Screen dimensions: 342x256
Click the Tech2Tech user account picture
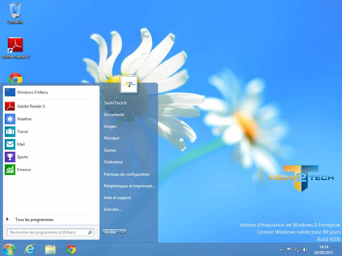click(x=129, y=85)
